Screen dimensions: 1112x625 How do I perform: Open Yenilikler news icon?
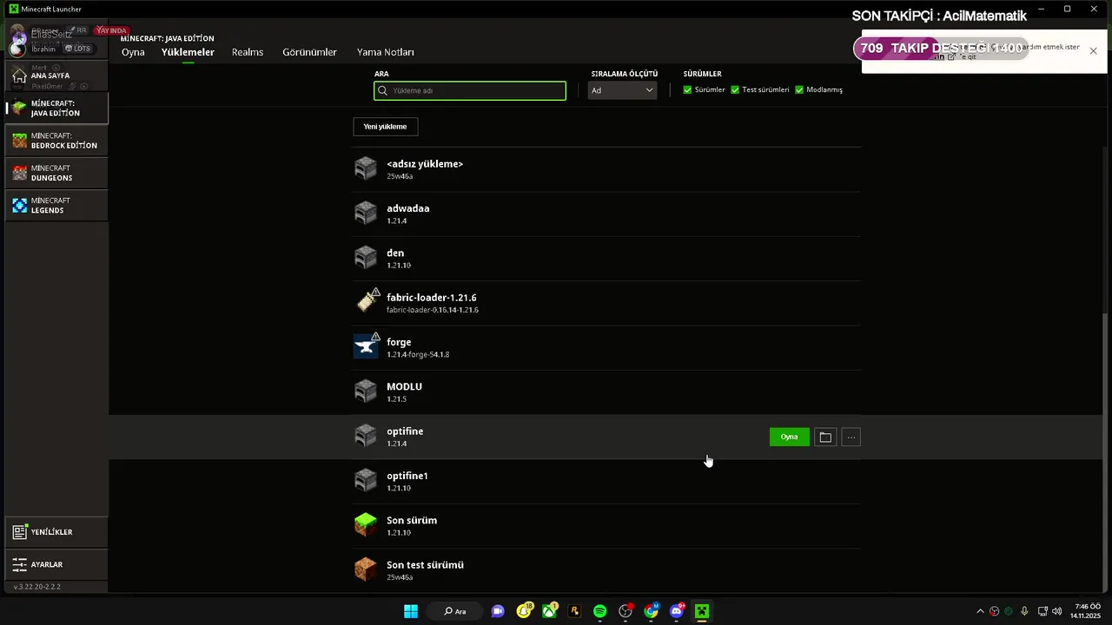[x=19, y=532]
